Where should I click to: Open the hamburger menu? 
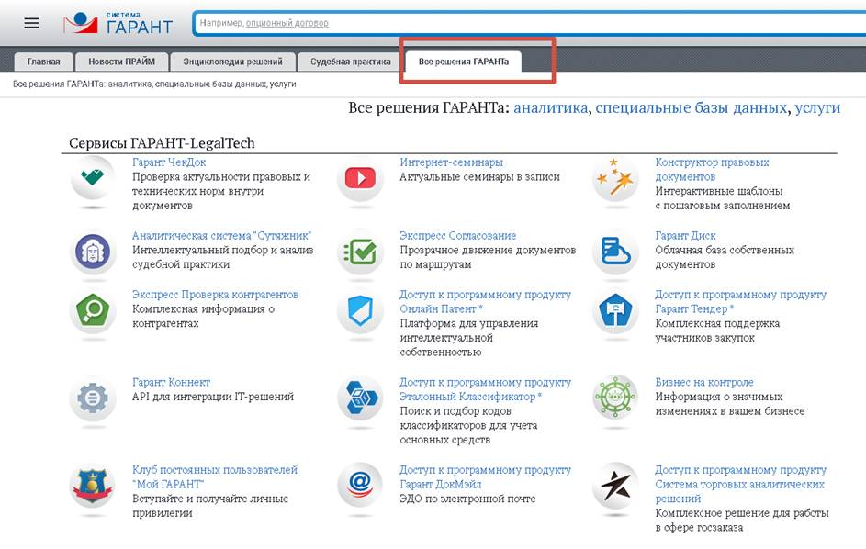pos(31,23)
